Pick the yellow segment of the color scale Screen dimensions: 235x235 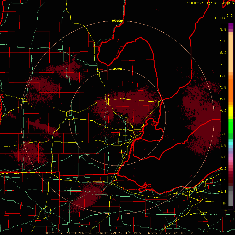231,112
